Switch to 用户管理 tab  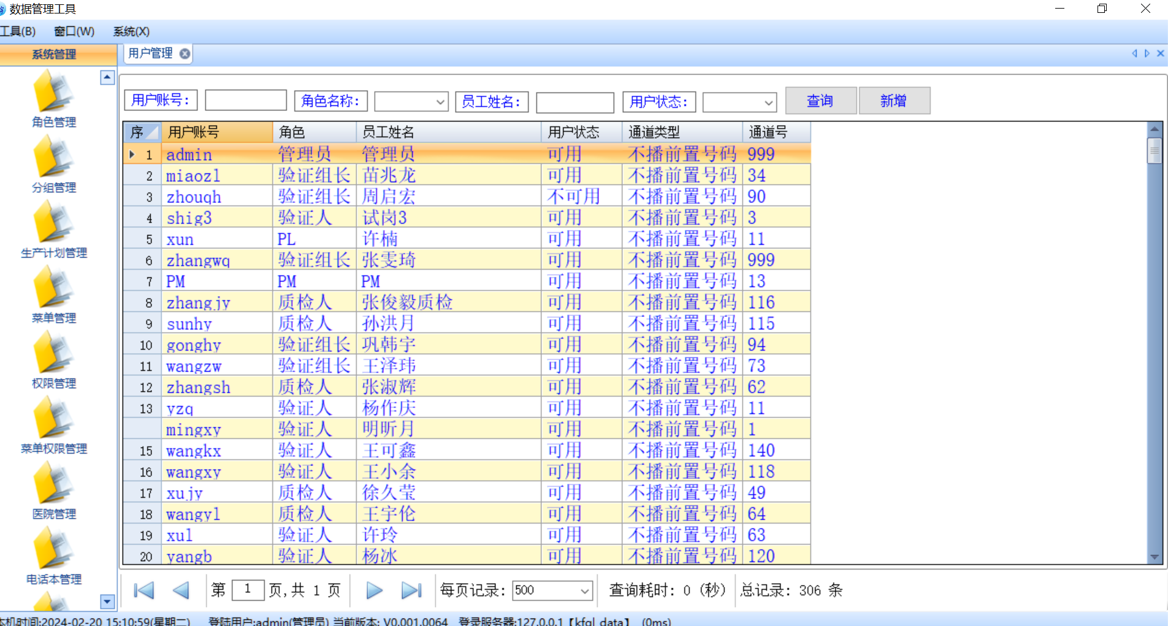point(151,54)
